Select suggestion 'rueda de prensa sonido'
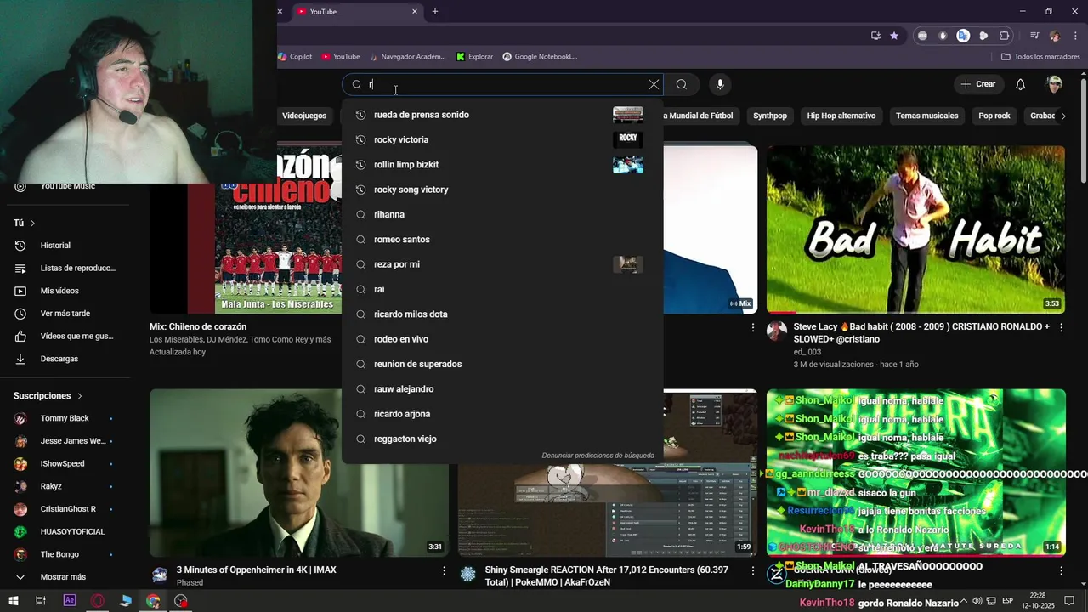The image size is (1088, 612). 502,115
